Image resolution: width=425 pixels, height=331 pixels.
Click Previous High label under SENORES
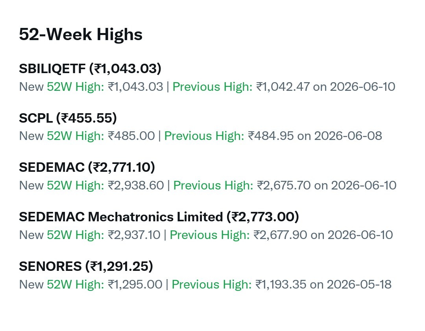click(x=212, y=284)
